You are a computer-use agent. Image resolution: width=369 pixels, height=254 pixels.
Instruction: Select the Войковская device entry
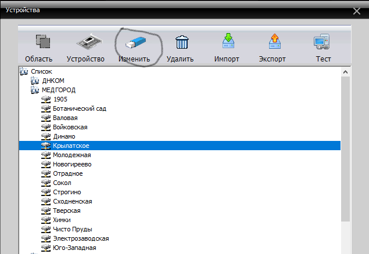coord(70,127)
